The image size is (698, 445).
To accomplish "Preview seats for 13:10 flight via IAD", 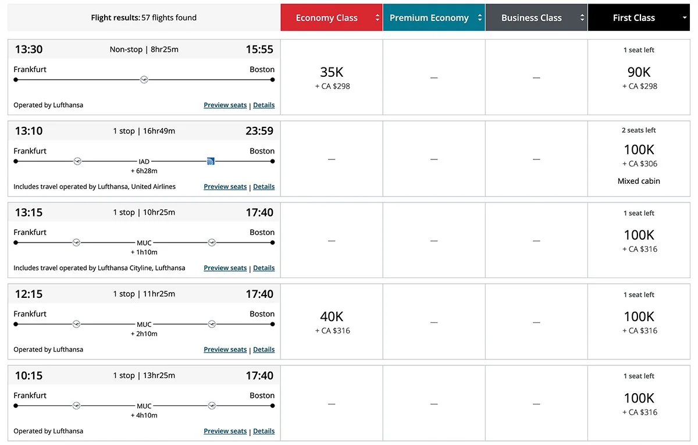I will [x=225, y=187].
